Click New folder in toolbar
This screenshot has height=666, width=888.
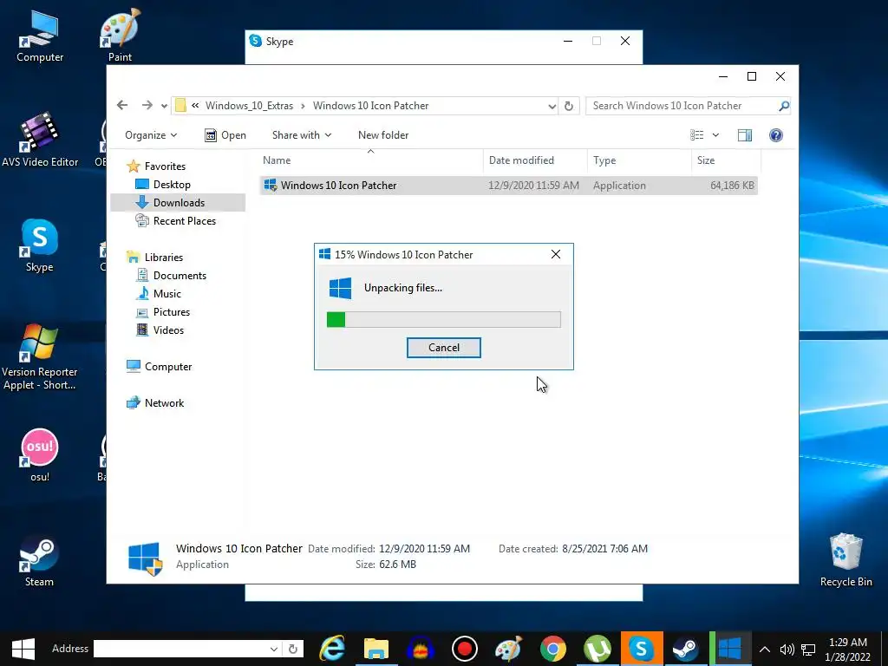(x=382, y=134)
